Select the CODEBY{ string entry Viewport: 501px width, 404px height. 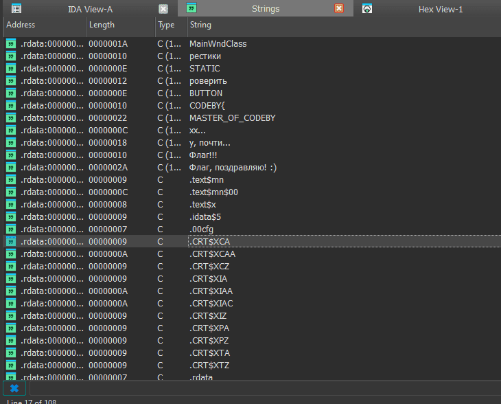tap(207, 106)
